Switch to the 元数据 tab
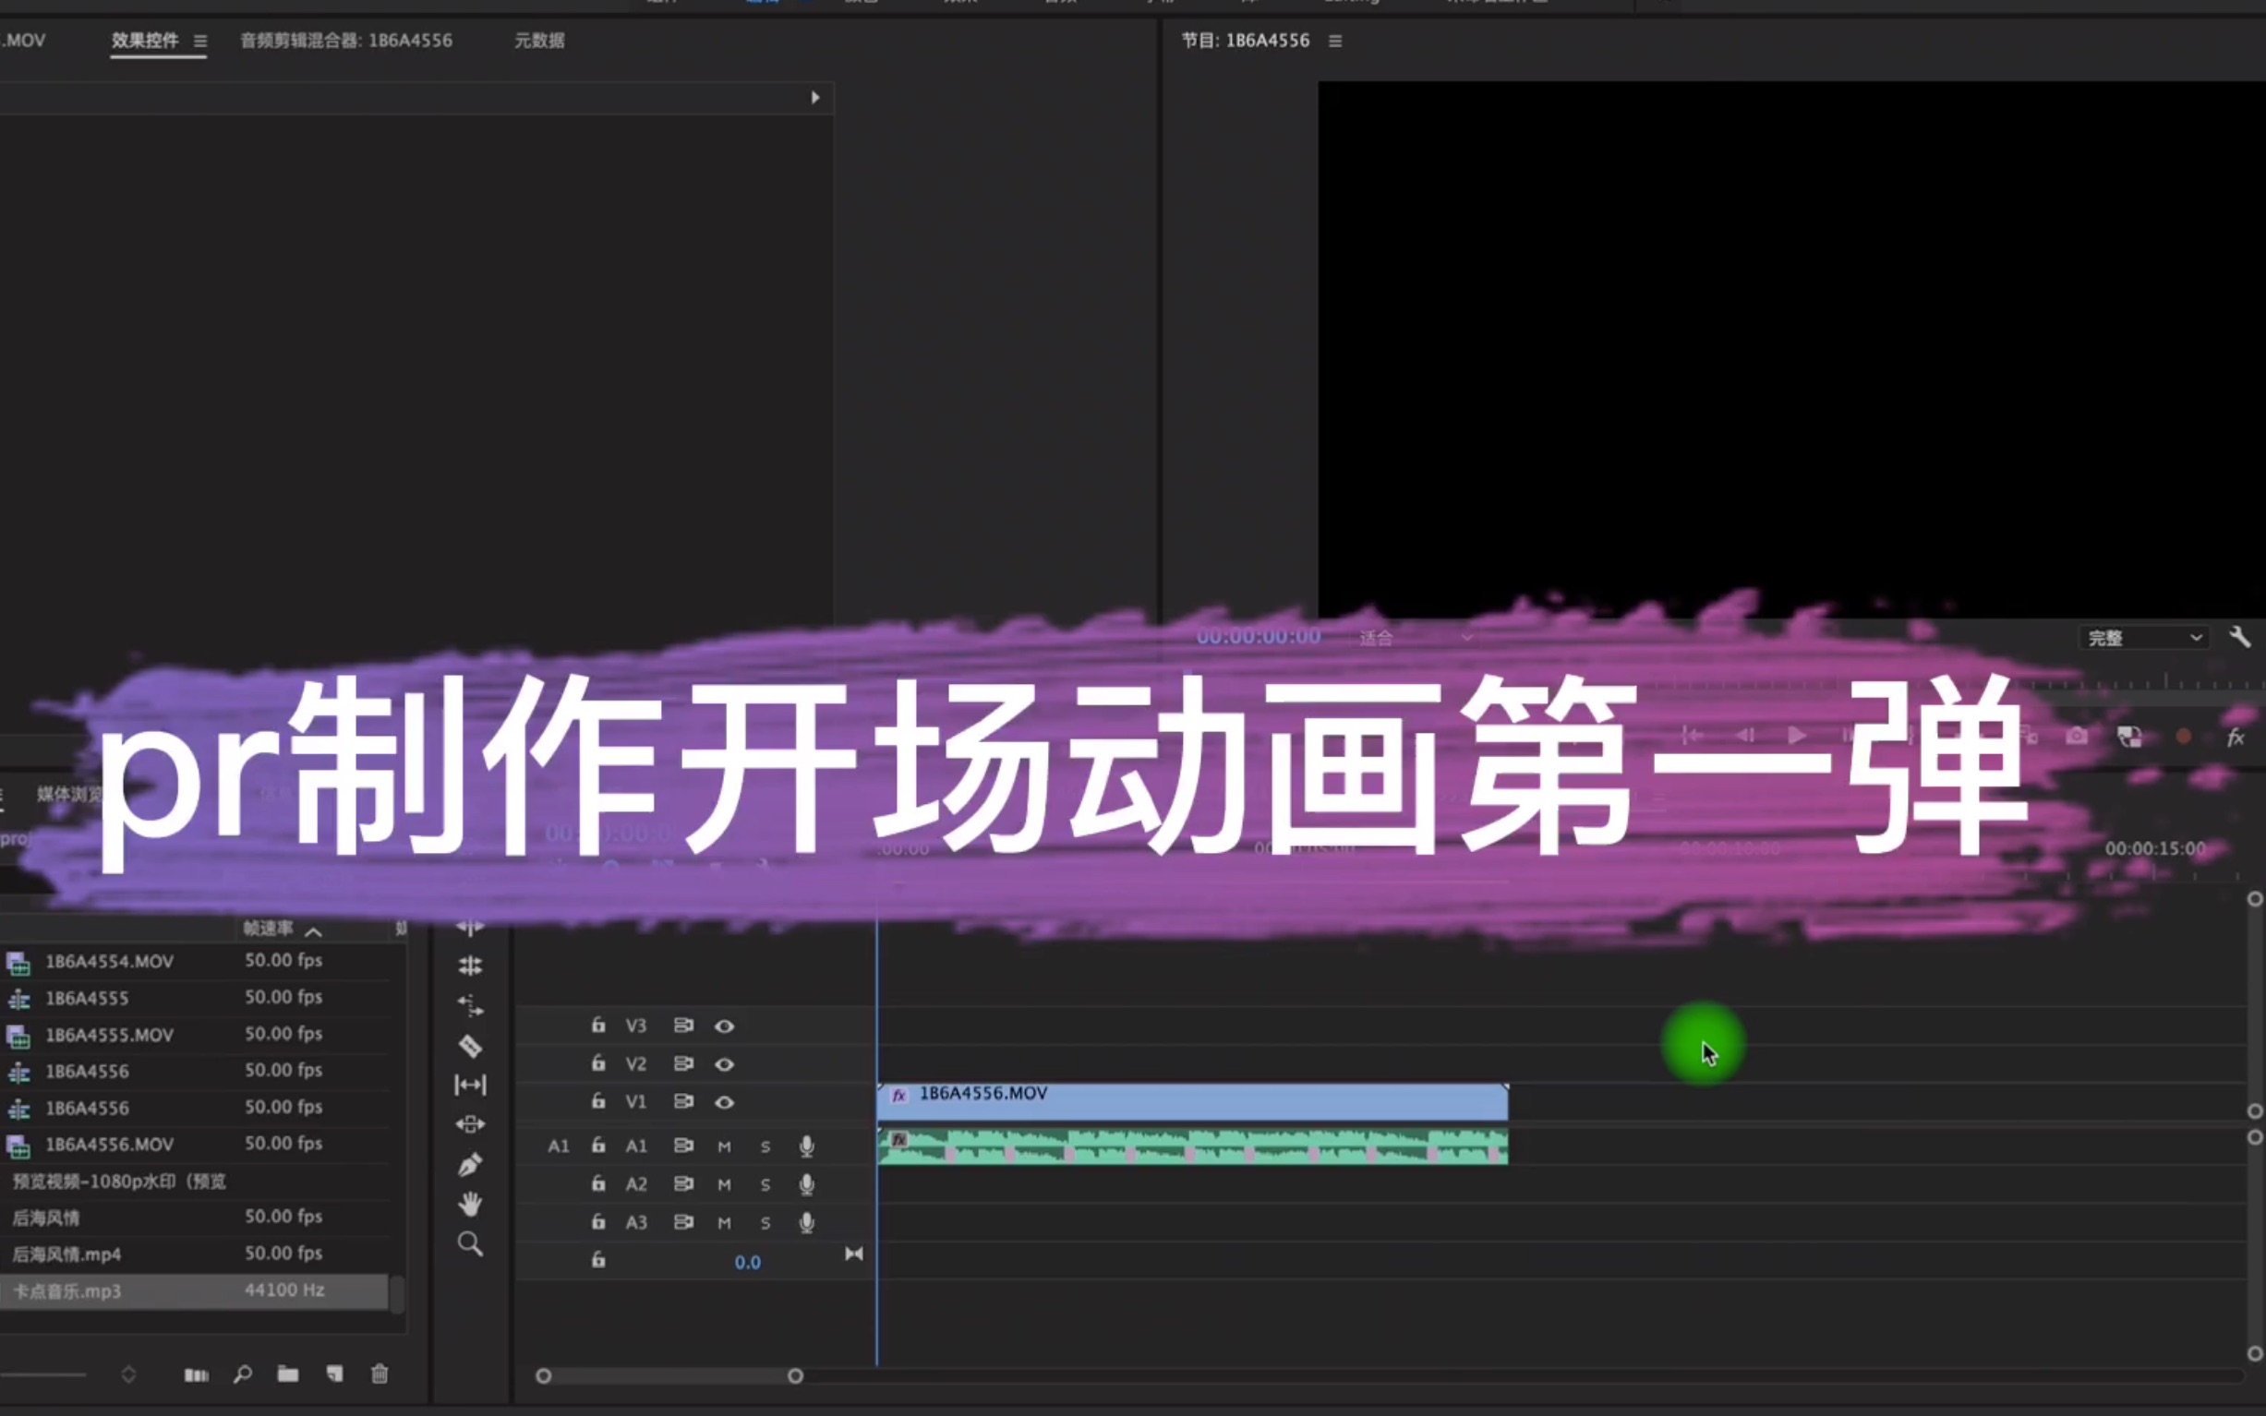The image size is (2266, 1416). pos(539,41)
